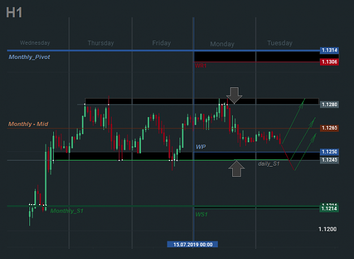
Task: Click the Wednesday day label
Action: [35, 43]
